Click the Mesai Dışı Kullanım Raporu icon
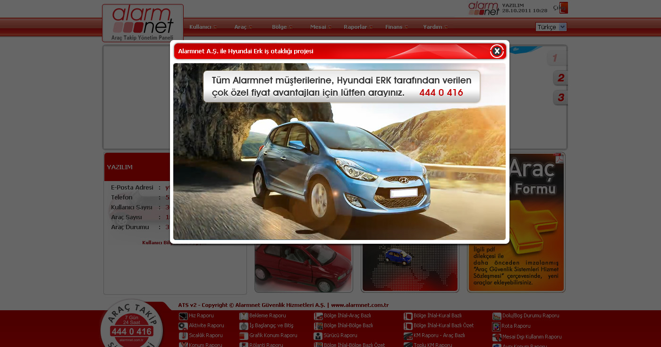Image resolution: width=661 pixels, height=347 pixels. click(497, 337)
